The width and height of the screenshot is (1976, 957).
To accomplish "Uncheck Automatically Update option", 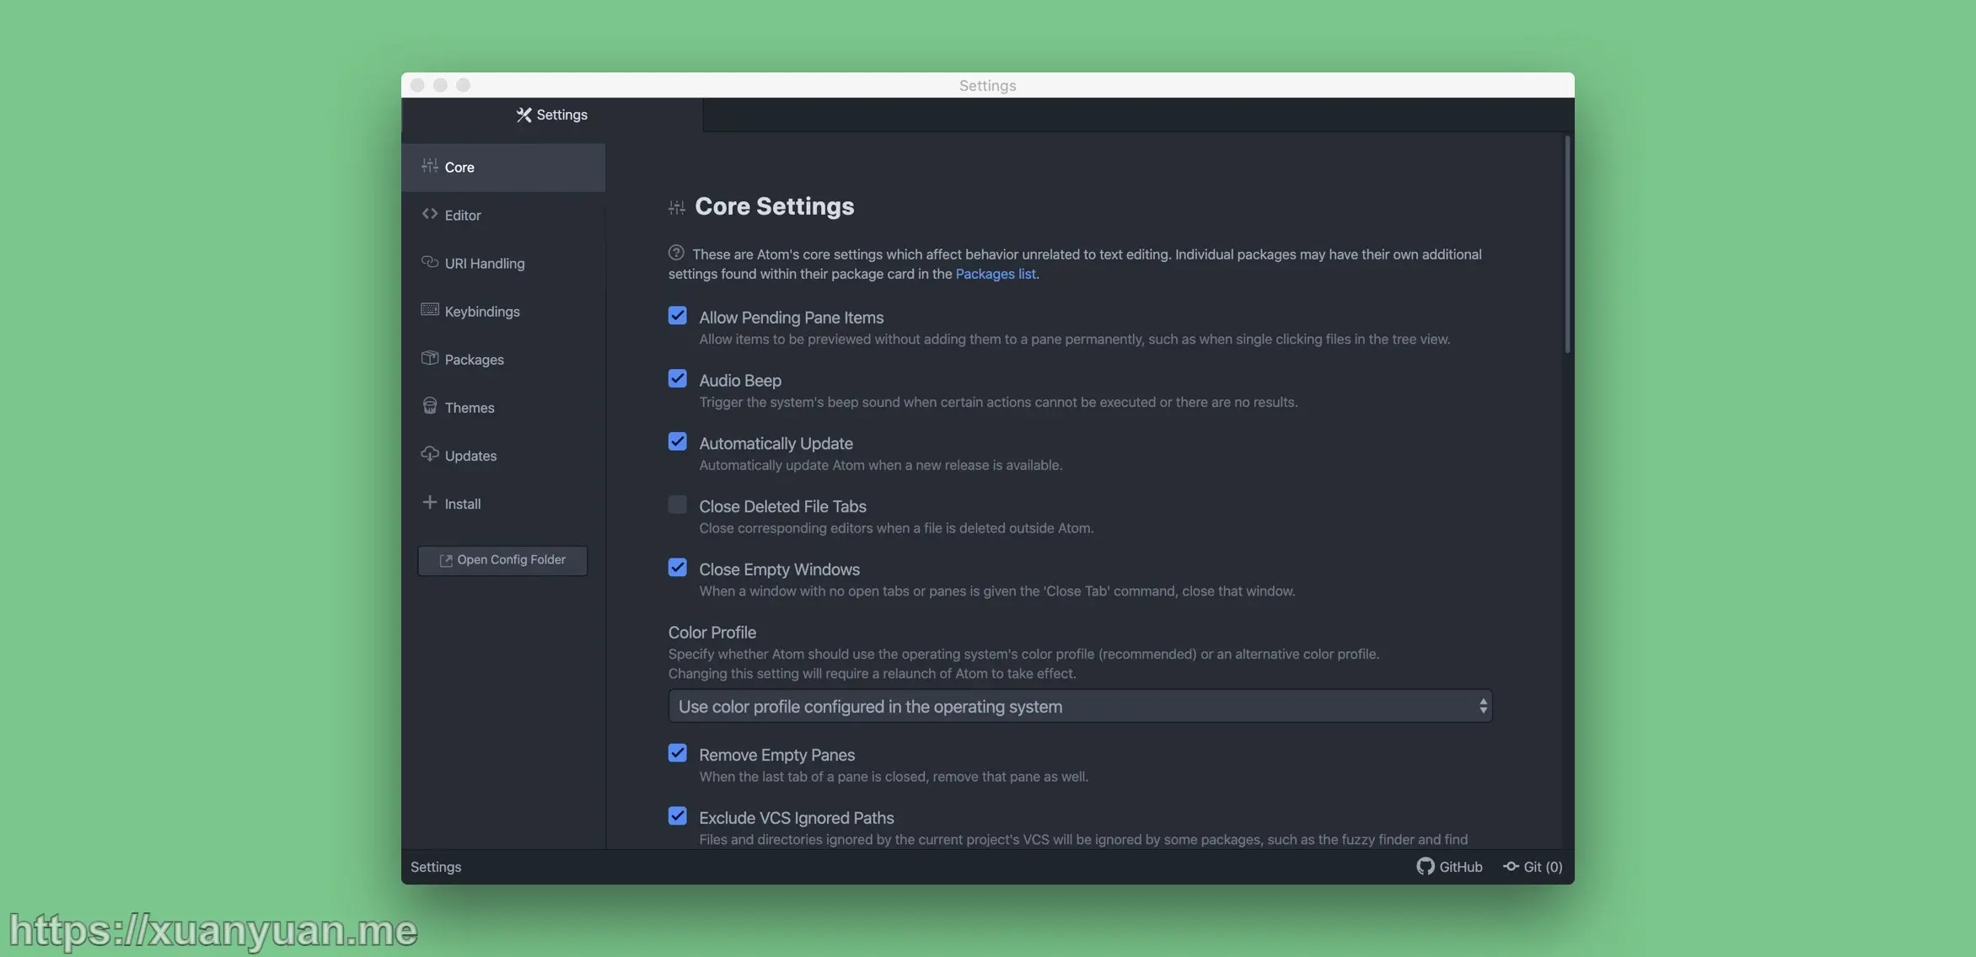I will pyautogui.click(x=678, y=442).
